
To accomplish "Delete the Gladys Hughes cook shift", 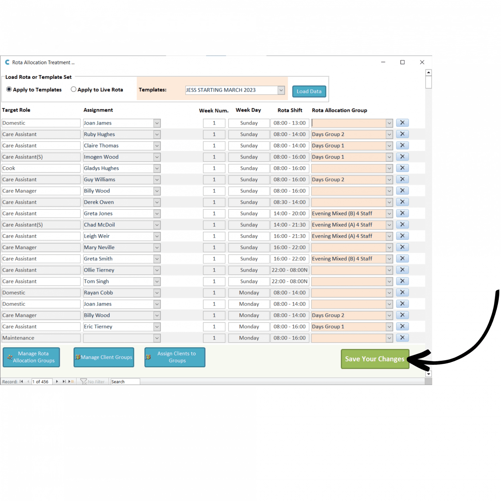I will coord(402,168).
